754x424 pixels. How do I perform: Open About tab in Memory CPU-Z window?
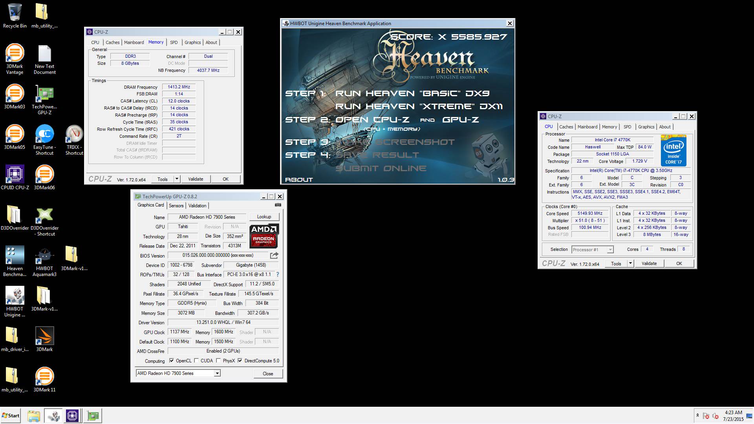pos(211,42)
